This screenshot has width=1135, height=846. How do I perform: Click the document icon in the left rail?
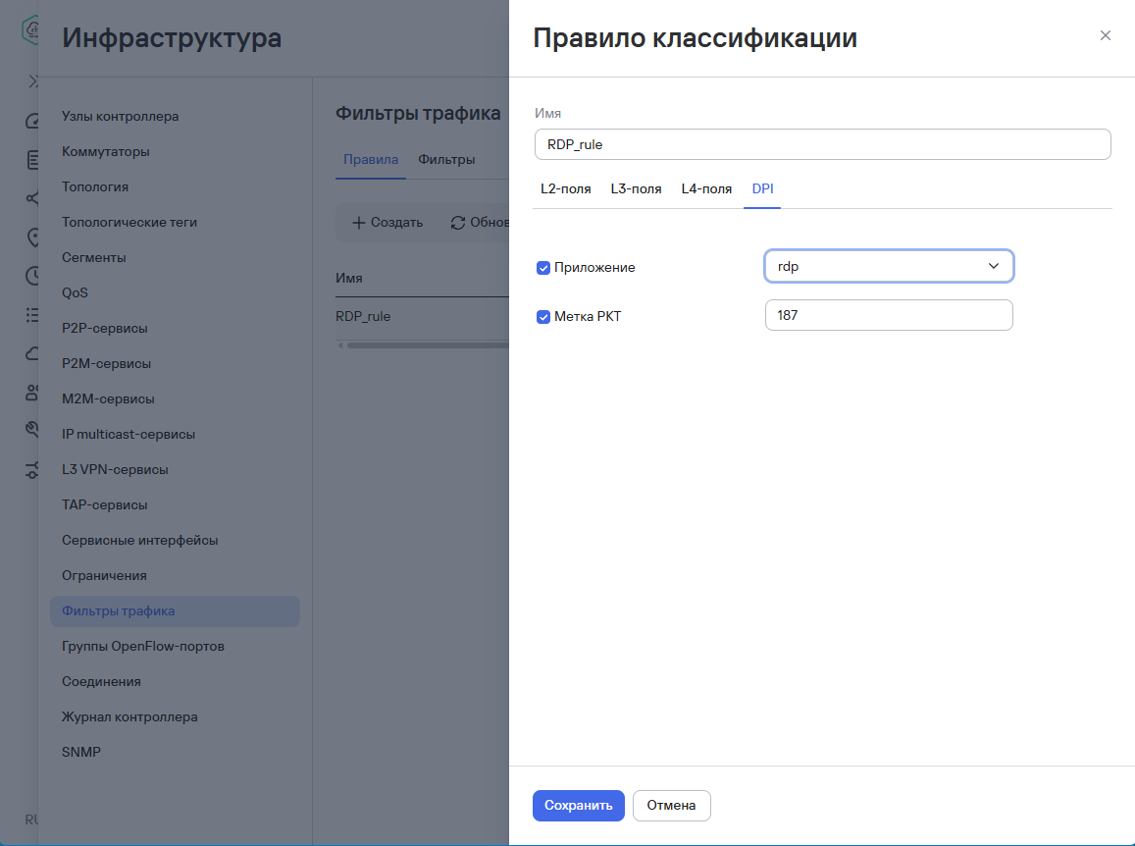pos(32,159)
